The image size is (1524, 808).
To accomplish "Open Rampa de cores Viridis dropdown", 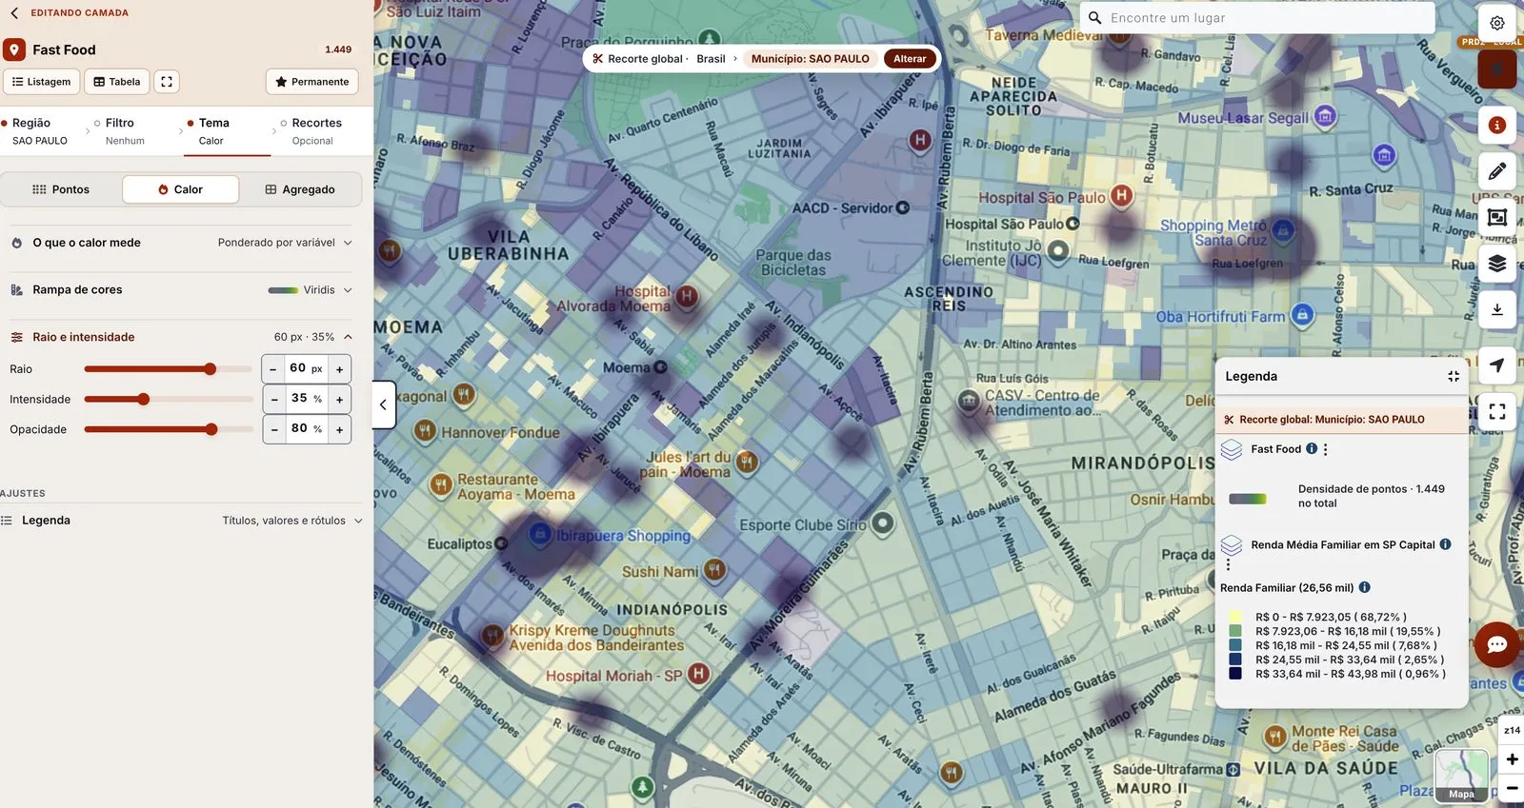I will (x=181, y=290).
